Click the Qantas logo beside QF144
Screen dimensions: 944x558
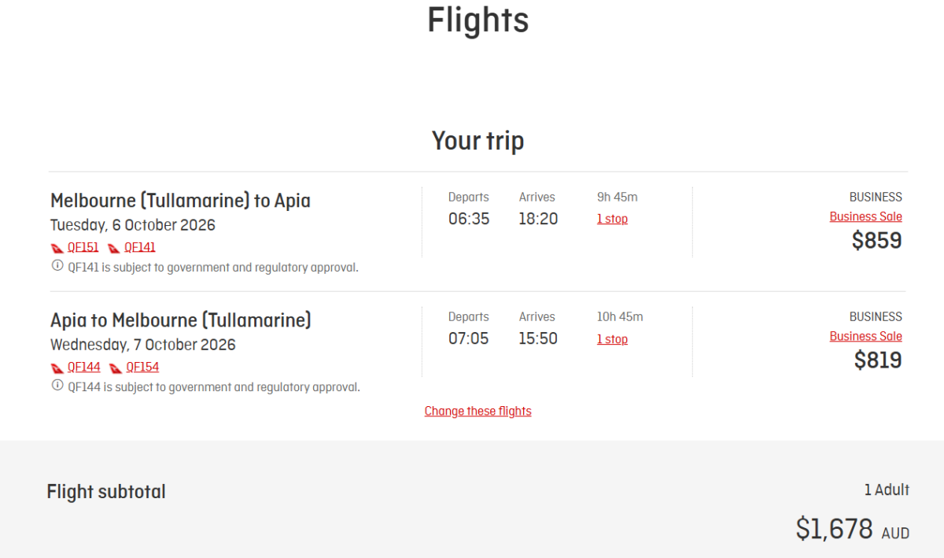(56, 366)
